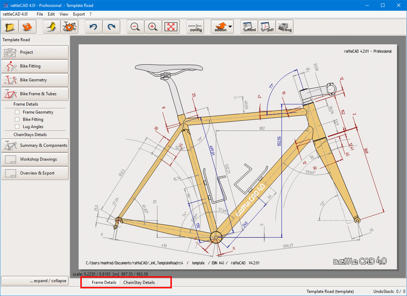Switch to the Bike Geometry section

[35, 80]
